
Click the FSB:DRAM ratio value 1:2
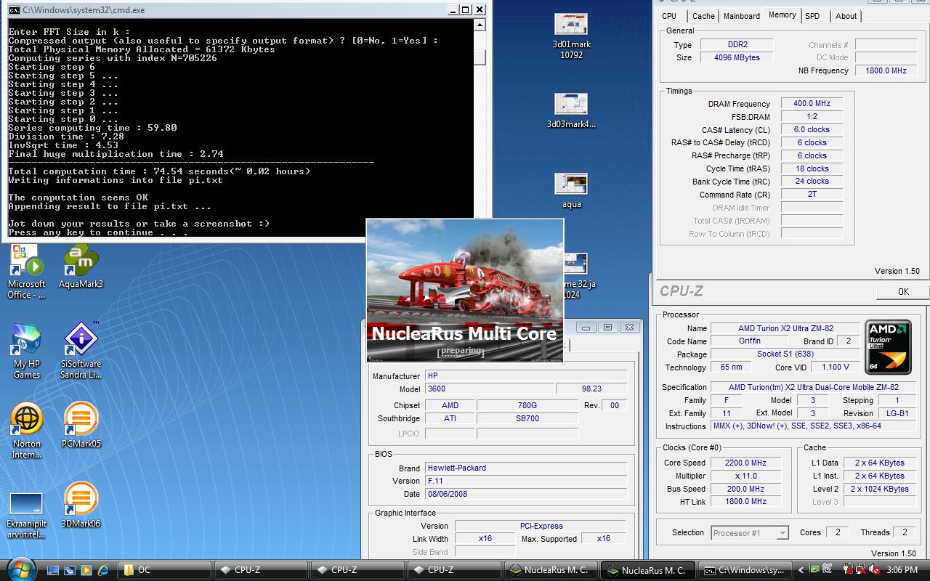click(x=812, y=117)
